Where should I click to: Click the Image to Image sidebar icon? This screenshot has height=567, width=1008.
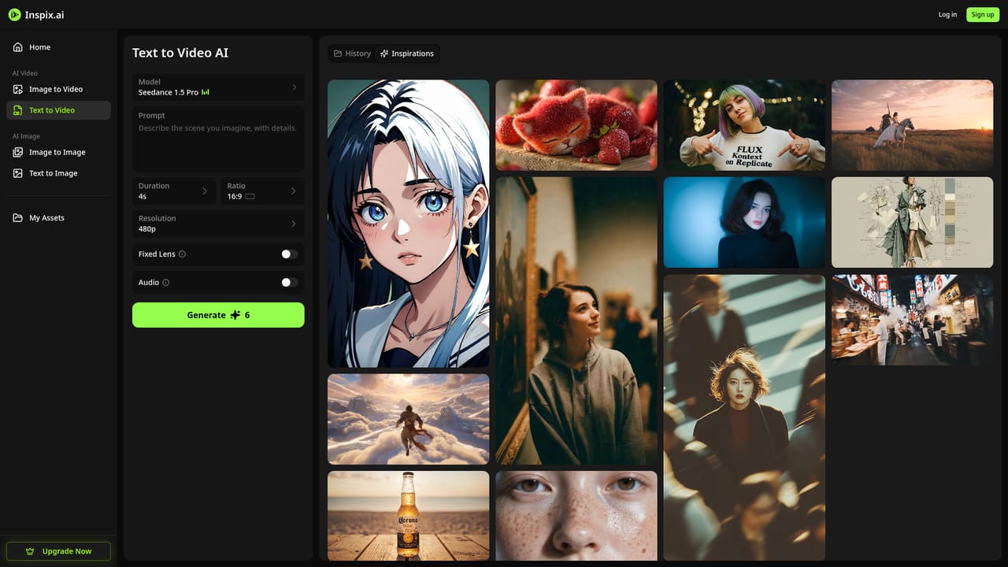tap(18, 152)
